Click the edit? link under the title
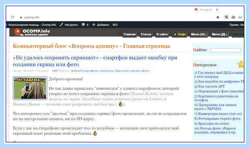Screen dimensions: 250x148 (55, 71)
